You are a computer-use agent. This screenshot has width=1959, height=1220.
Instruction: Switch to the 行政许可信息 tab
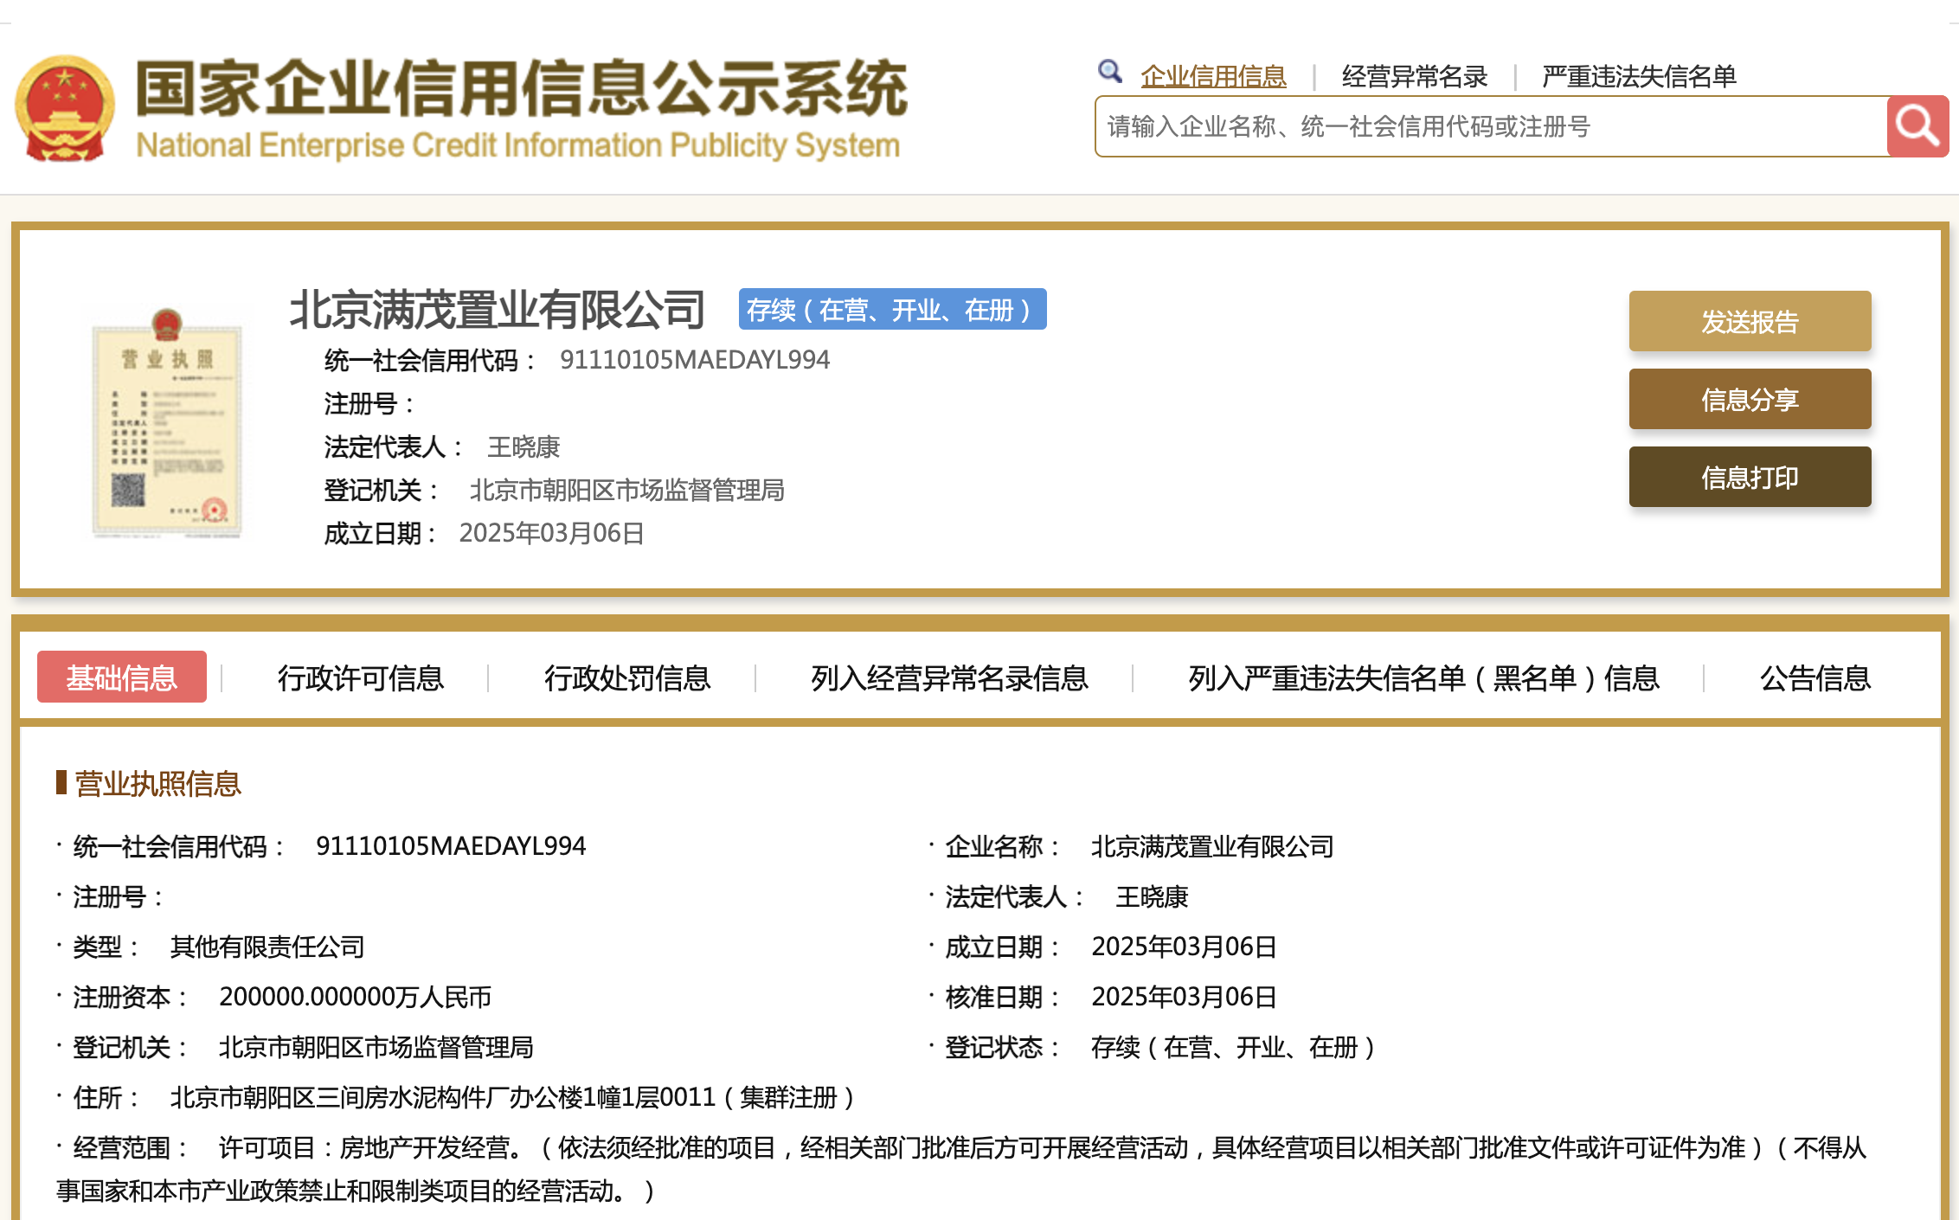[360, 677]
